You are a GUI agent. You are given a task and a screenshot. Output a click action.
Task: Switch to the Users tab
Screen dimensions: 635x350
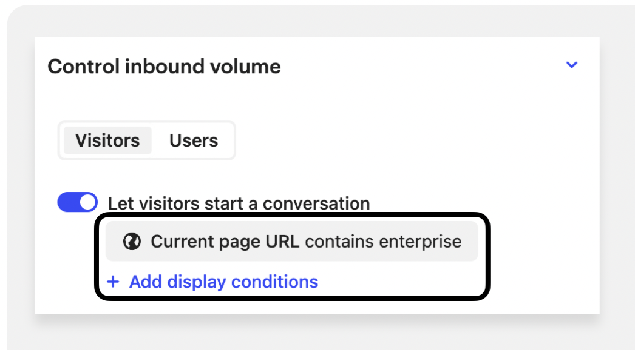pos(193,140)
